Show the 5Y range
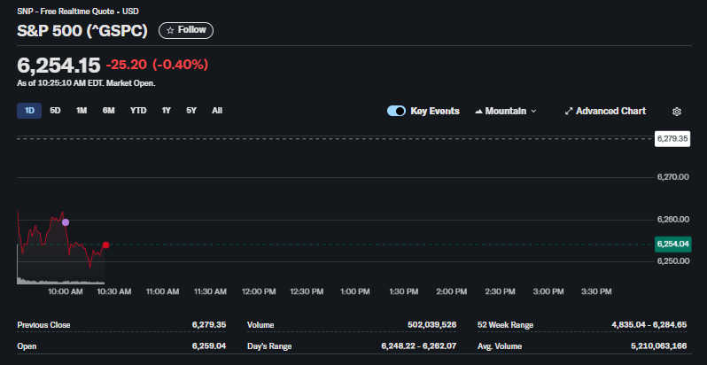 (191, 111)
